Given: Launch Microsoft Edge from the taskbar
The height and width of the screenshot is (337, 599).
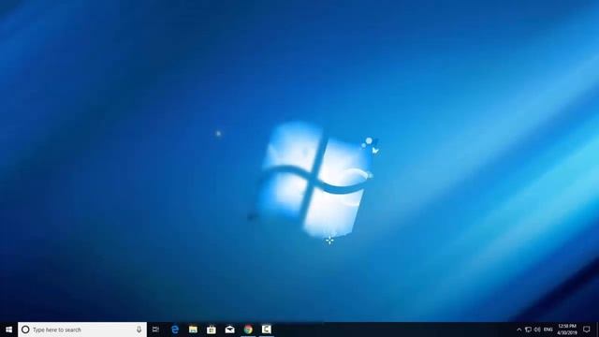Looking at the screenshot, I should [x=175, y=330].
